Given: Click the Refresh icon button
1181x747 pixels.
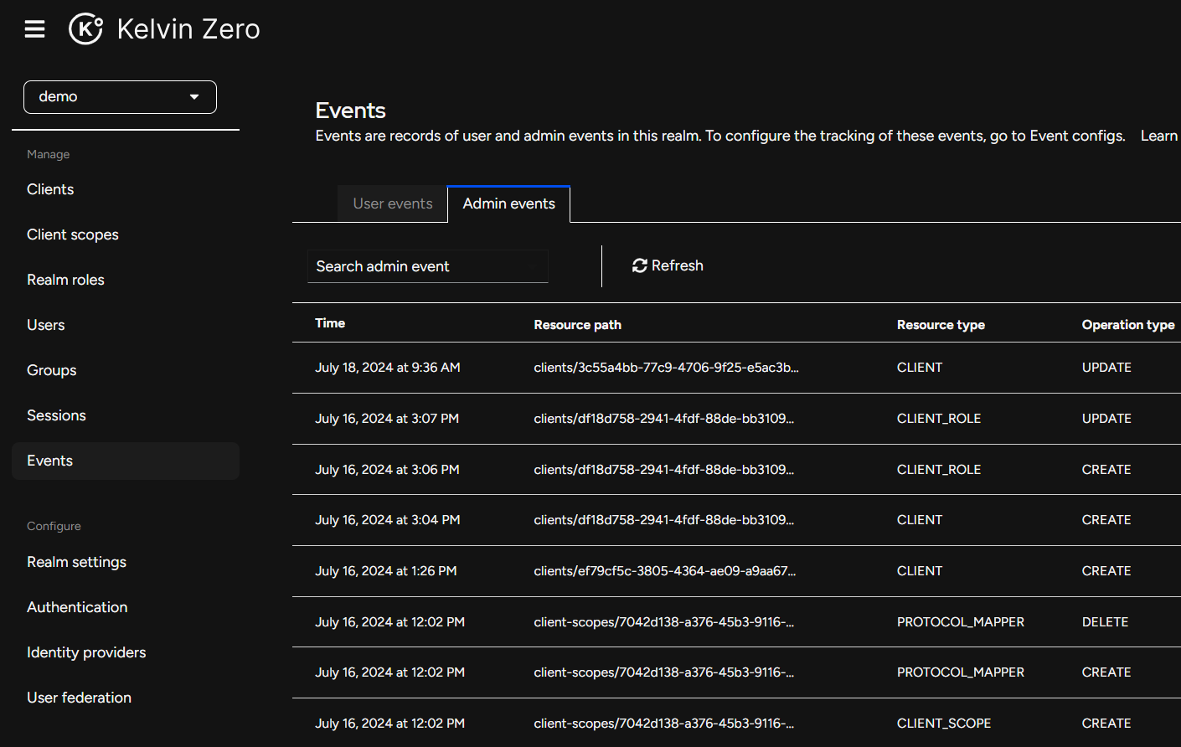Looking at the screenshot, I should click(640, 265).
